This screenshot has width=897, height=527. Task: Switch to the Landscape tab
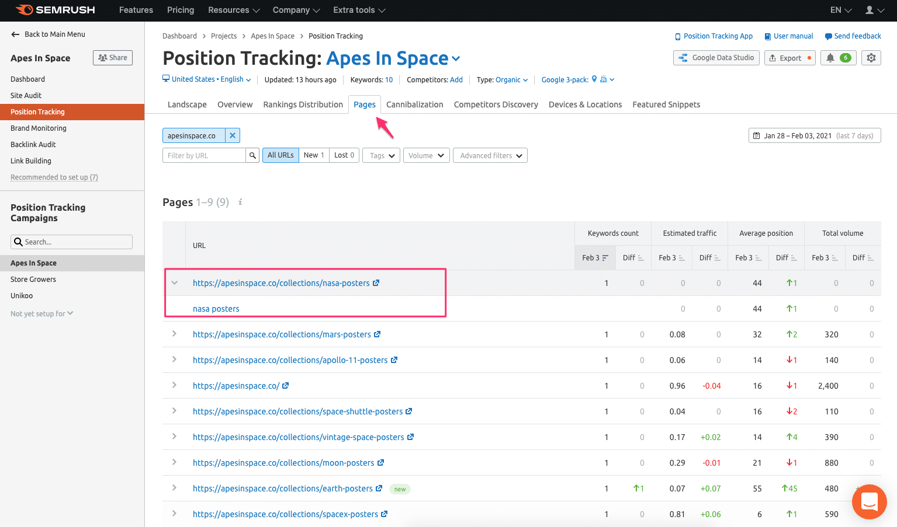[x=187, y=104]
